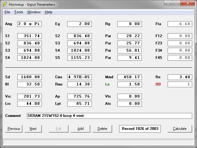The height and width of the screenshot is (148, 197).
Task: Select the Eg input field
Action: pyautogui.click(x=79, y=24)
